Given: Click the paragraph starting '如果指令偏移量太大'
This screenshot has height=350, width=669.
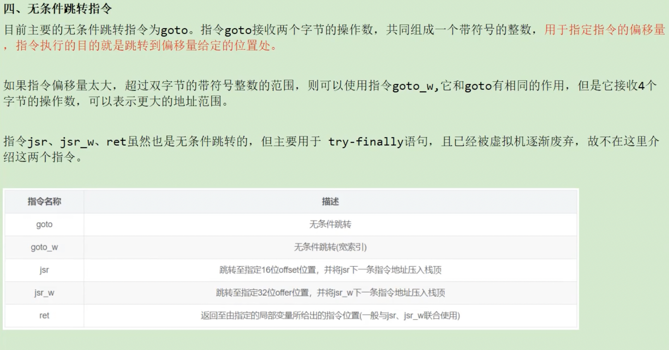Looking at the screenshot, I should (330, 93).
